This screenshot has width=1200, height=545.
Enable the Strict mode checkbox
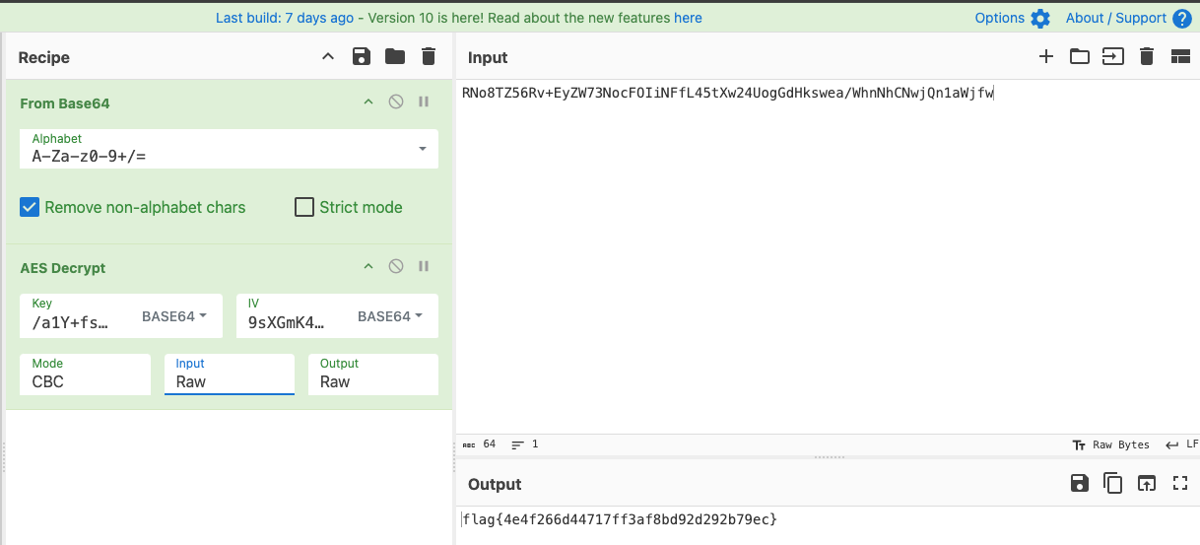pos(304,207)
